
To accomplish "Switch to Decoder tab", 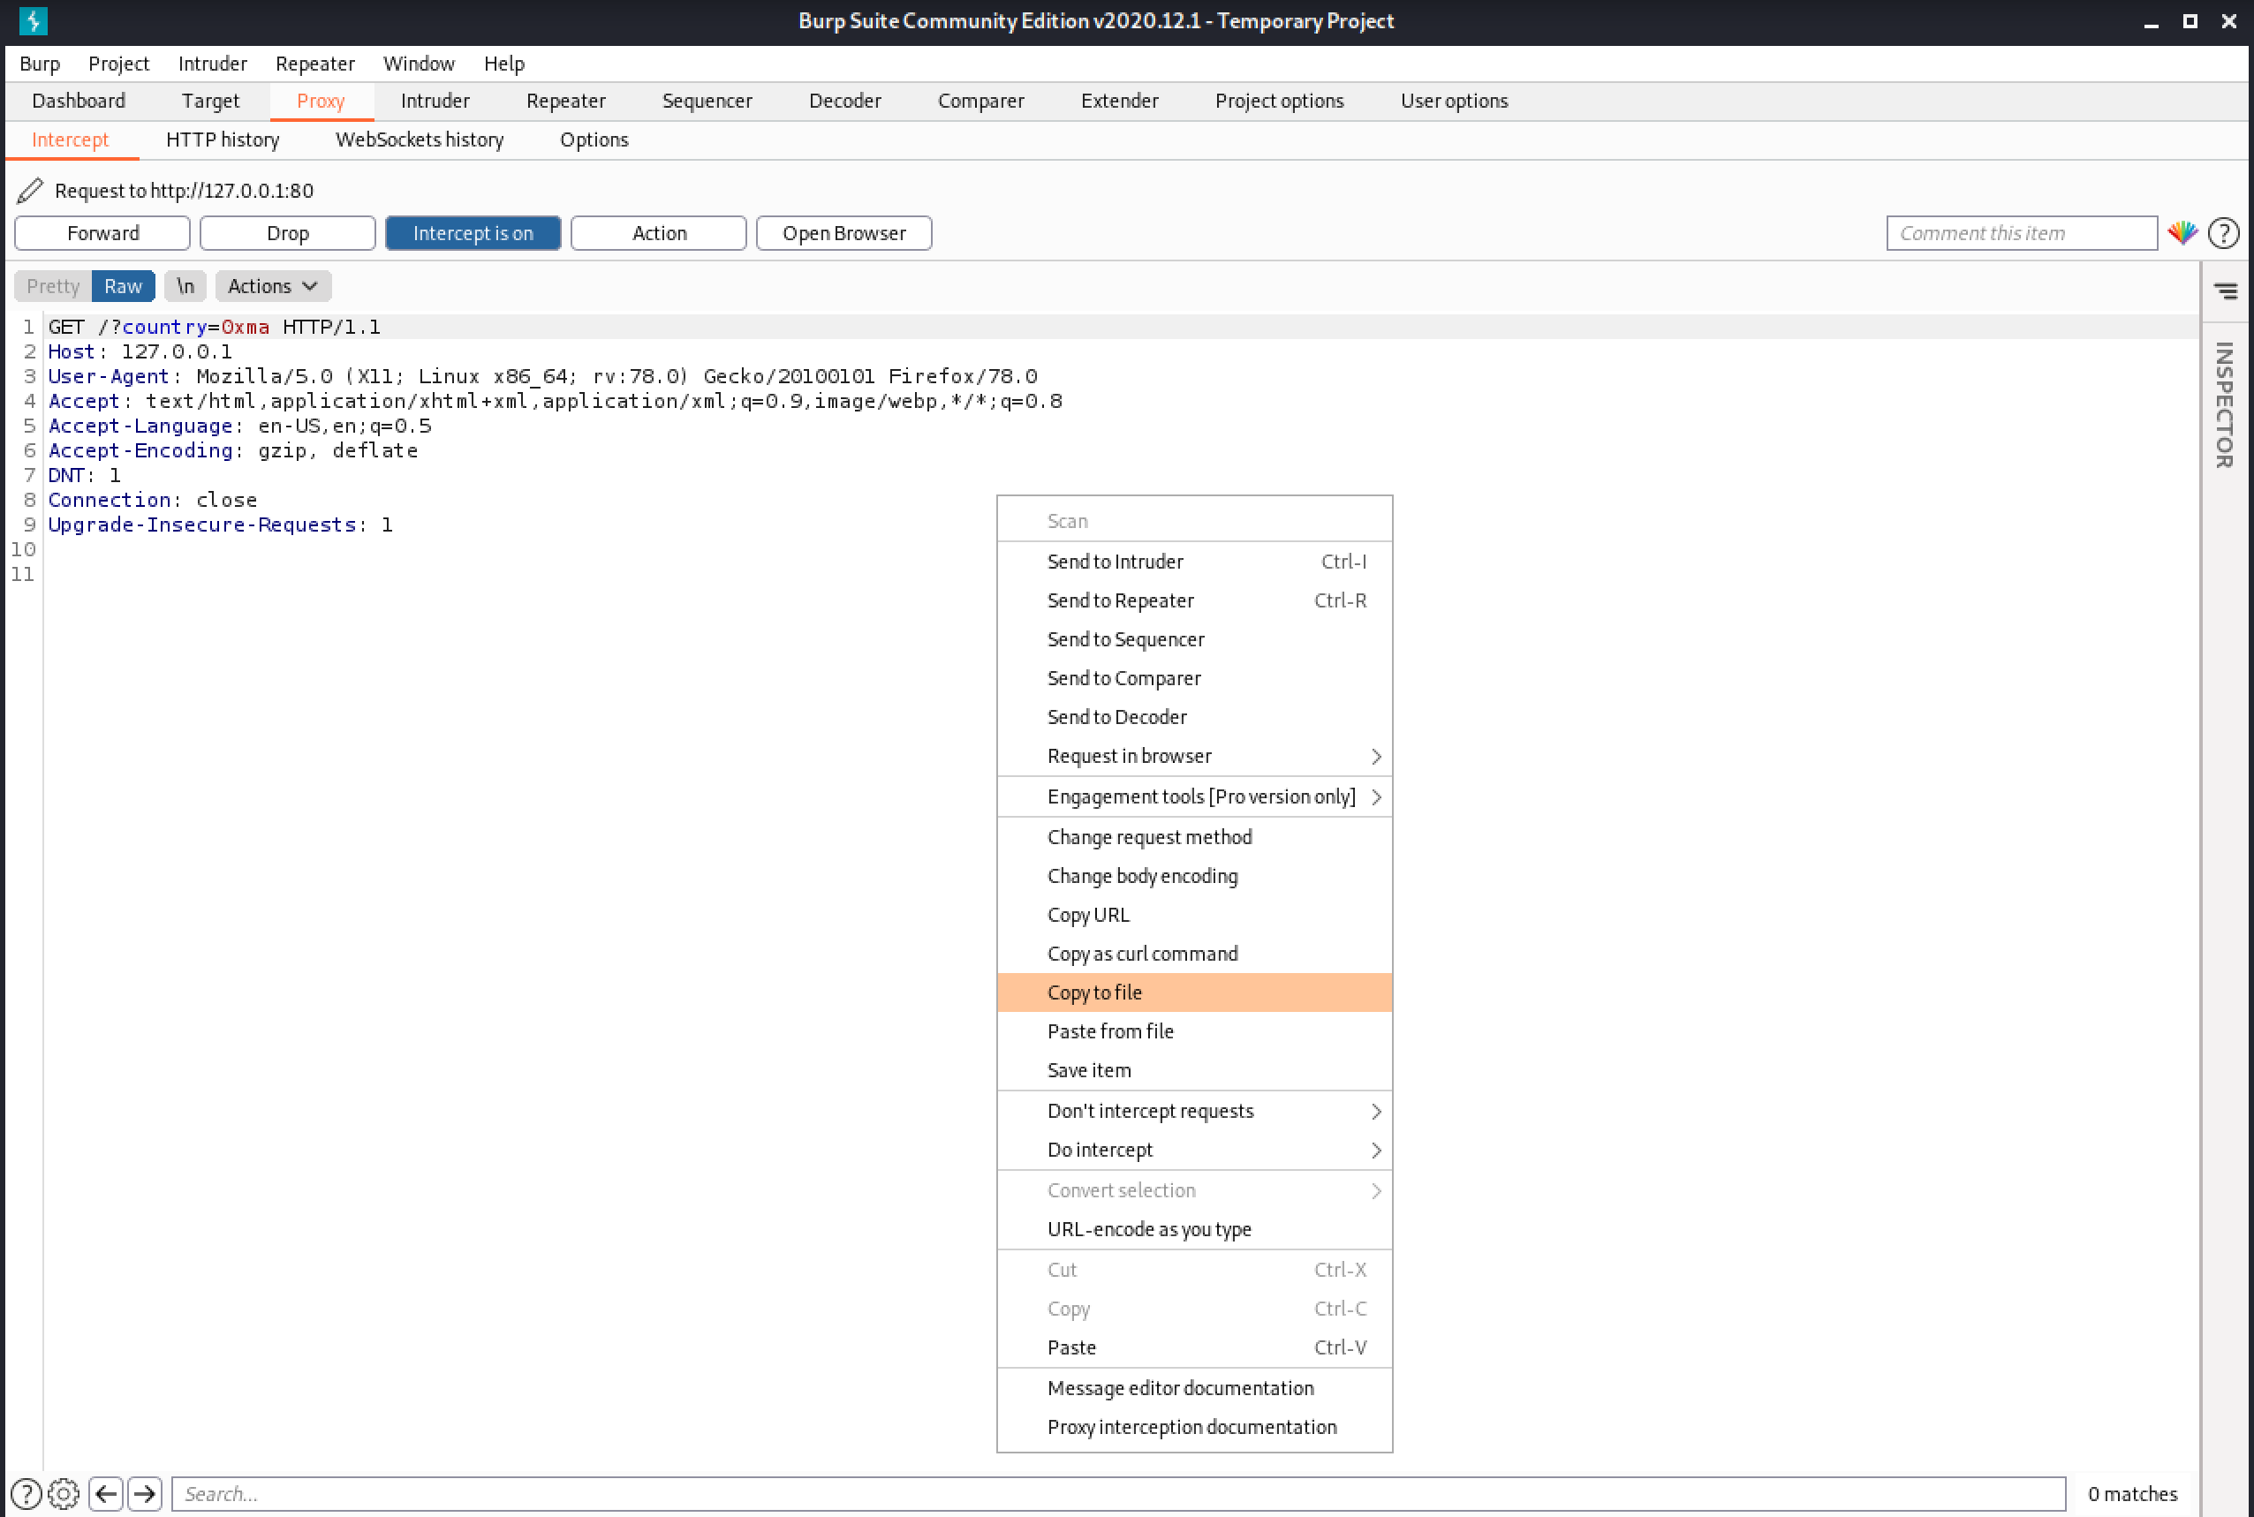I will [845, 101].
